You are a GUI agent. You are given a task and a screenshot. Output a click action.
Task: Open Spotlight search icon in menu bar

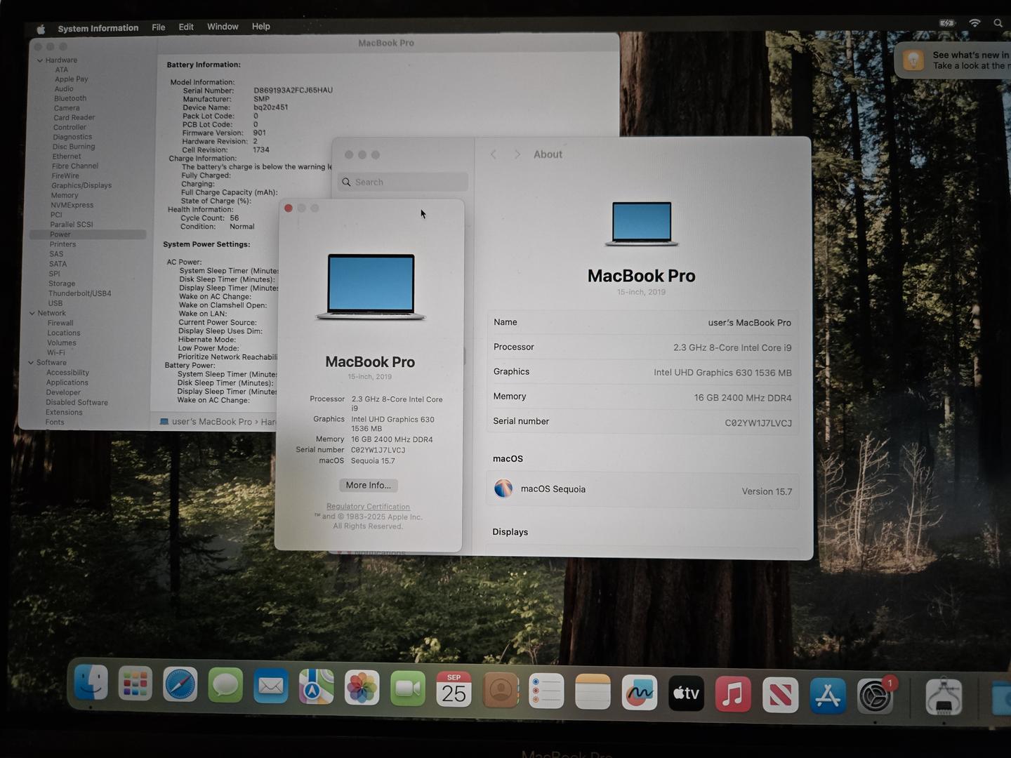tap(998, 23)
